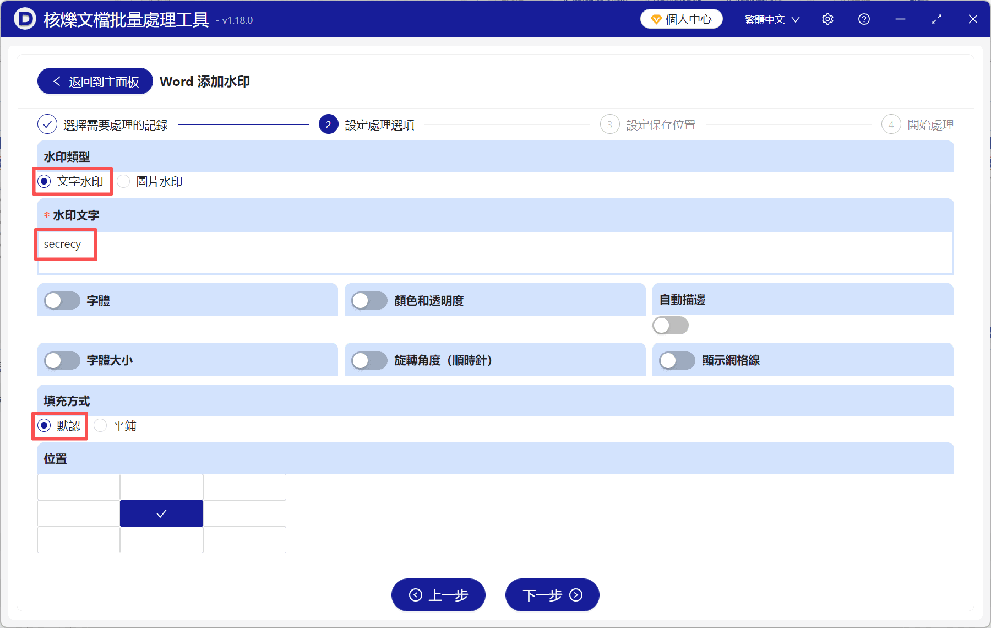Screen dimensions: 991x628
Task: Enable the 字體 font toggle
Action: click(62, 300)
